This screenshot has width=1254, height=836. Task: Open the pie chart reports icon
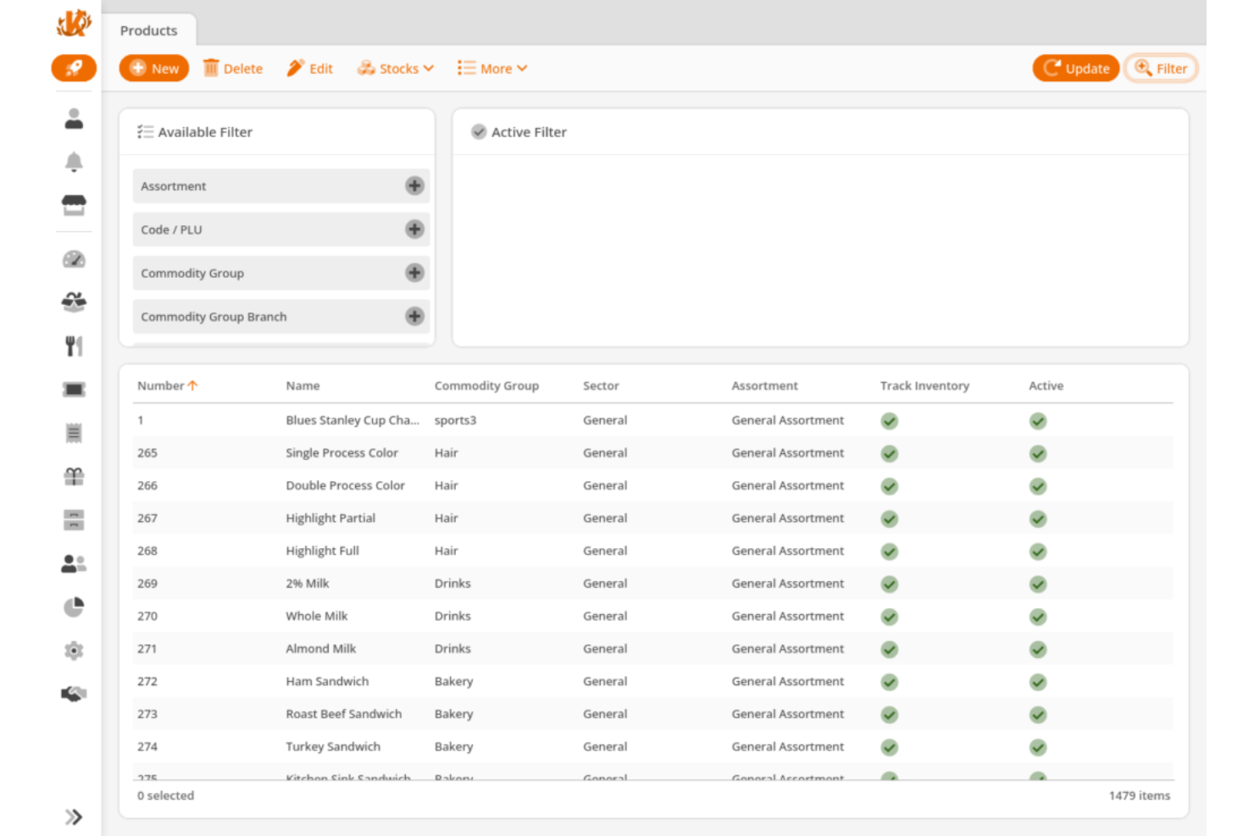[x=74, y=607]
